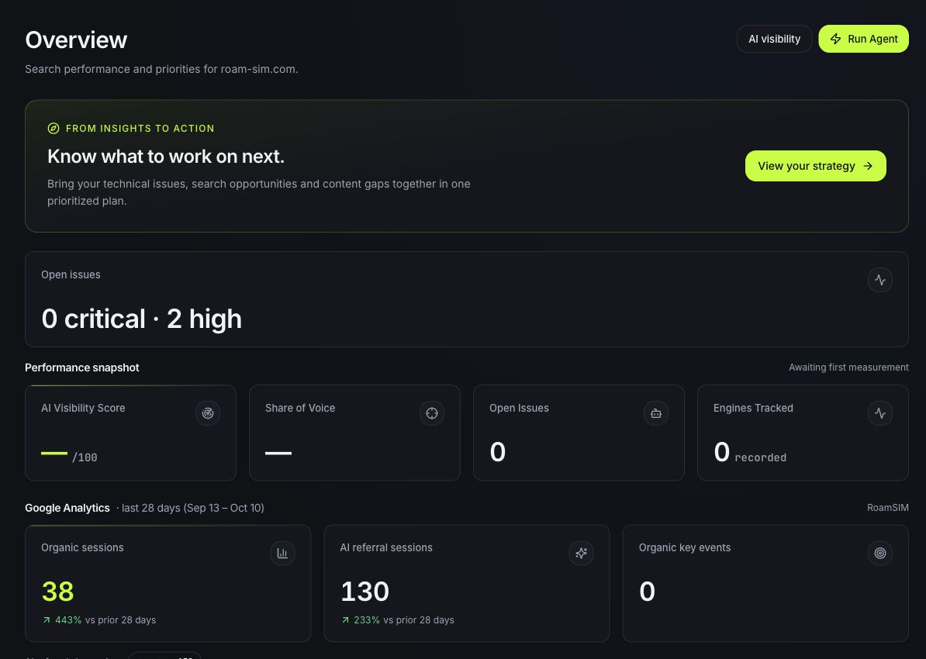Click the up arrow beside 443%

tap(47, 620)
